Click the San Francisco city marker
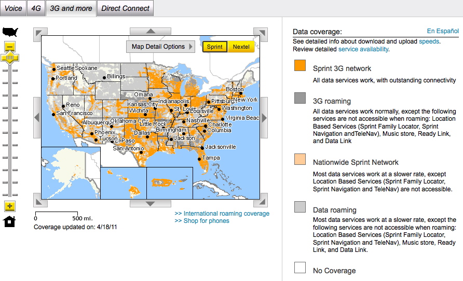 click(53, 115)
